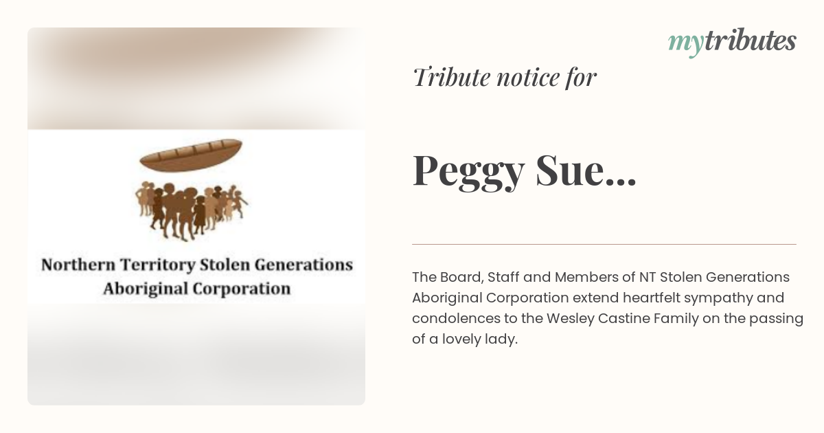Select the 'of a lovely lady.' text
The image size is (824, 433).
pos(464,339)
